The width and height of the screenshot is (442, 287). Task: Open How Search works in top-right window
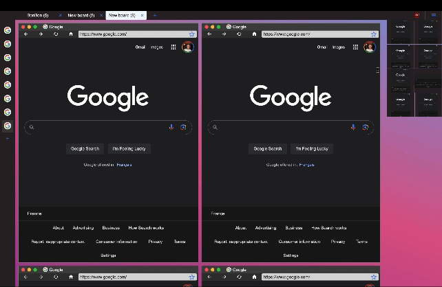[x=328, y=228]
